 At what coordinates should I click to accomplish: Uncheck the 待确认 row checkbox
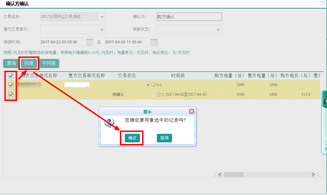tap(11, 95)
